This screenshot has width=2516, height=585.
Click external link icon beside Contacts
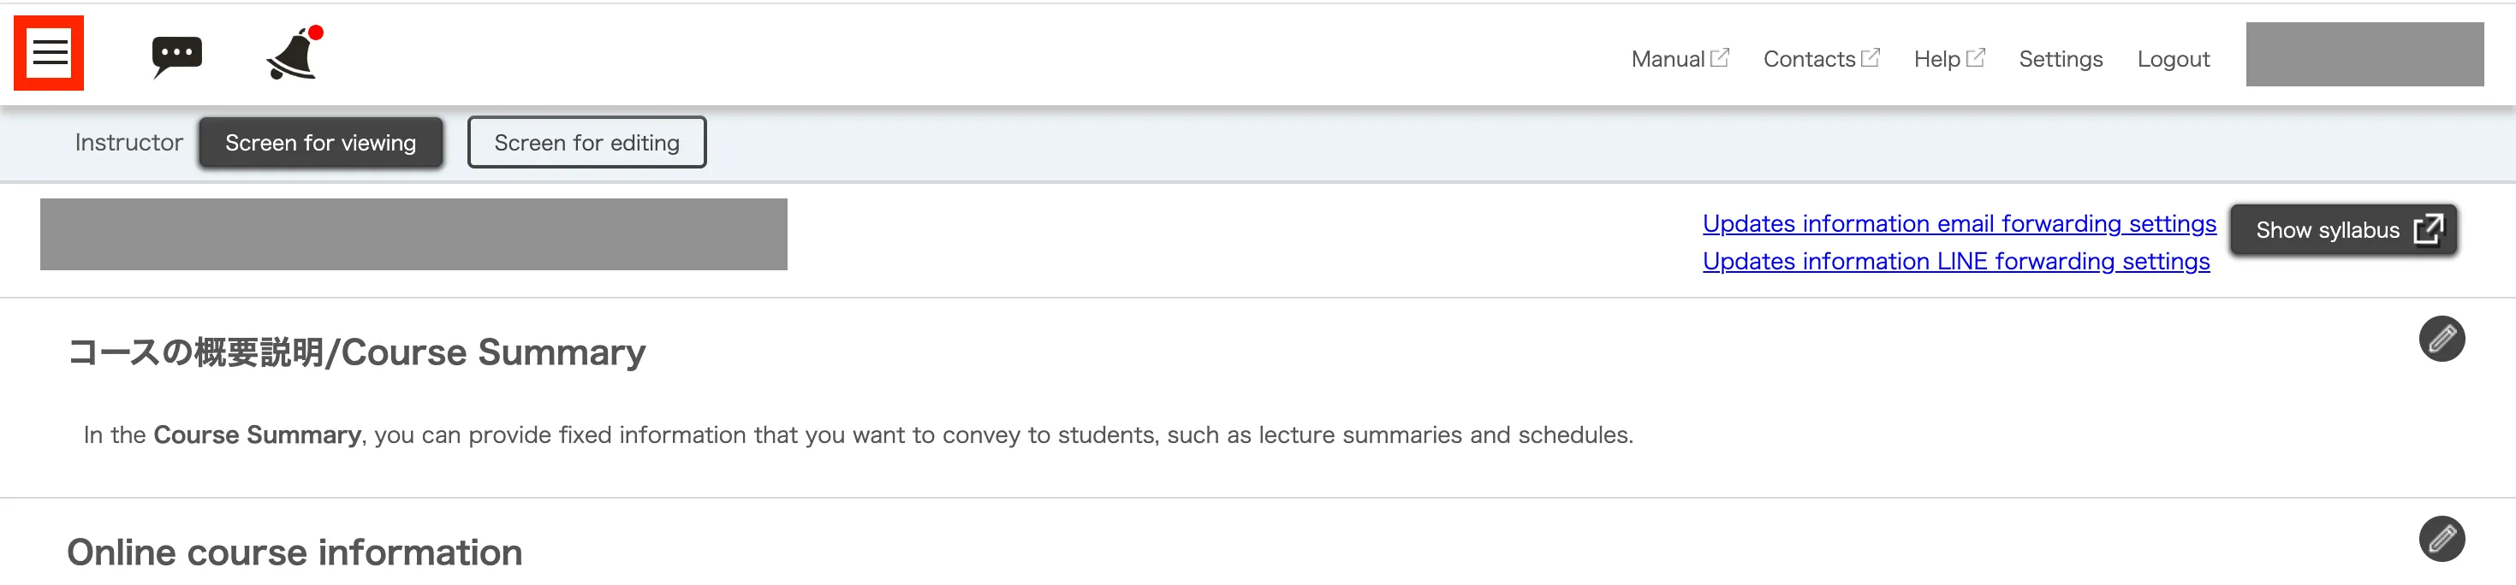click(1871, 57)
